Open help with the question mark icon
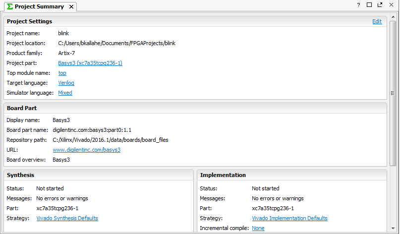Image resolution: width=400 pixels, height=234 pixels. [x=359, y=5]
